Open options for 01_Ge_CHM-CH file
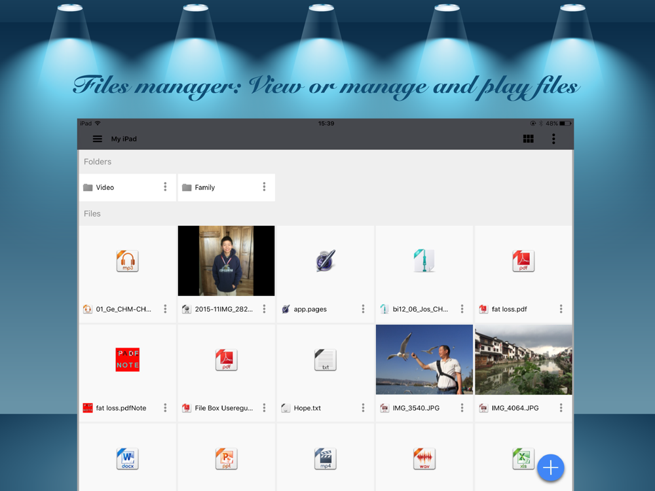This screenshot has height=491, width=655. coord(166,309)
